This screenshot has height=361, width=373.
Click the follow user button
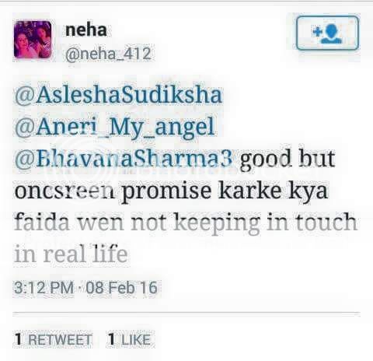[x=327, y=33]
